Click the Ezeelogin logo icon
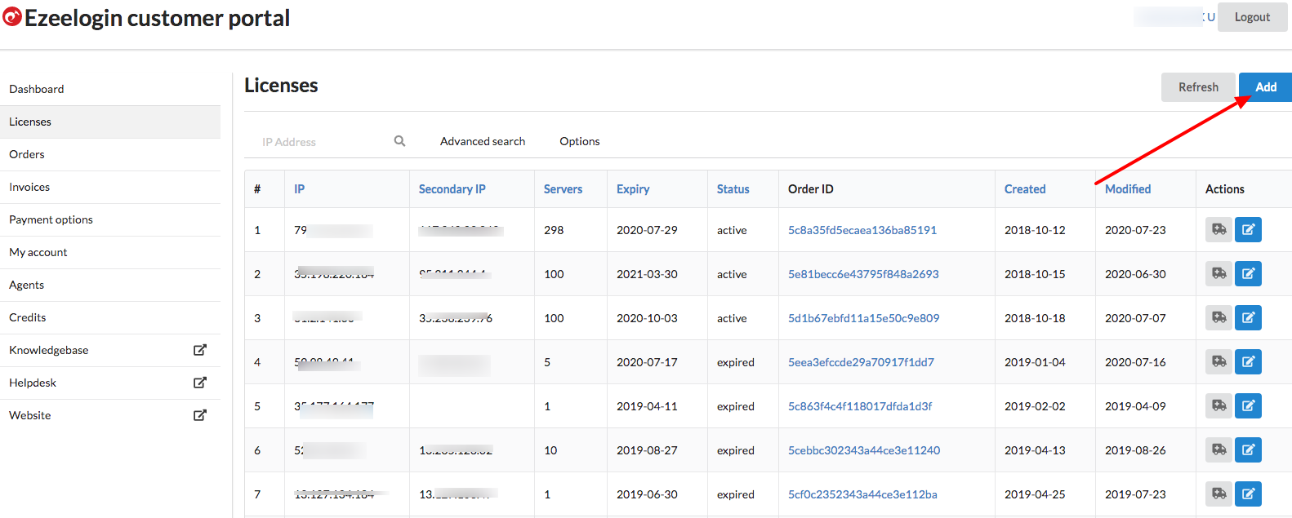 (x=12, y=16)
